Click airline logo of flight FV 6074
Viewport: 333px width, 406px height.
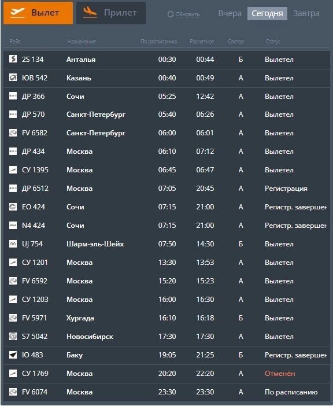pos(13,392)
